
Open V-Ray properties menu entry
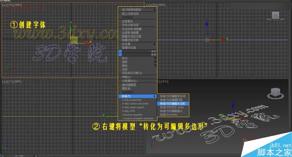coord(131,100)
